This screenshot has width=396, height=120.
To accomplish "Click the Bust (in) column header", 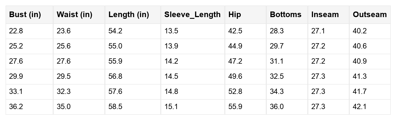I will tap(25, 15).
